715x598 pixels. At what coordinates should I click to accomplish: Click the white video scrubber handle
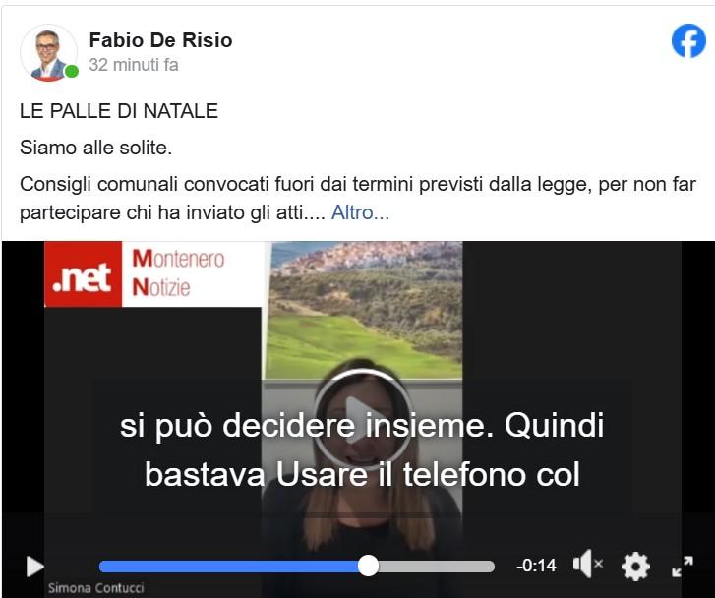[x=368, y=567]
